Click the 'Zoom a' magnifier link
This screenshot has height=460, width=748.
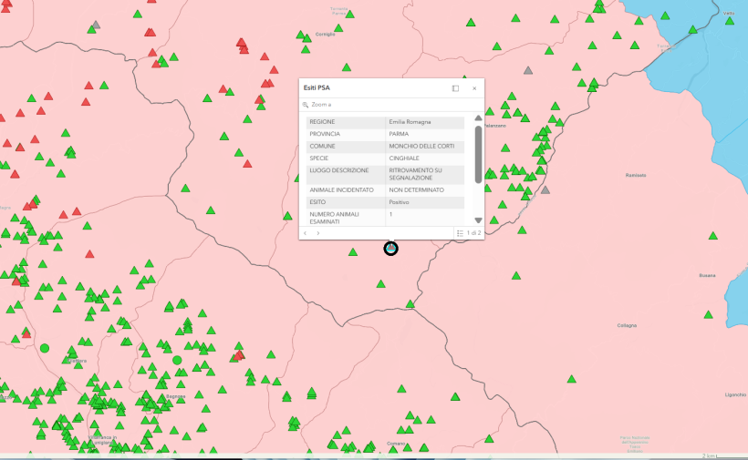click(x=317, y=105)
